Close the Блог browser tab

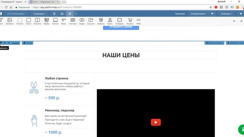tap(58, 2)
